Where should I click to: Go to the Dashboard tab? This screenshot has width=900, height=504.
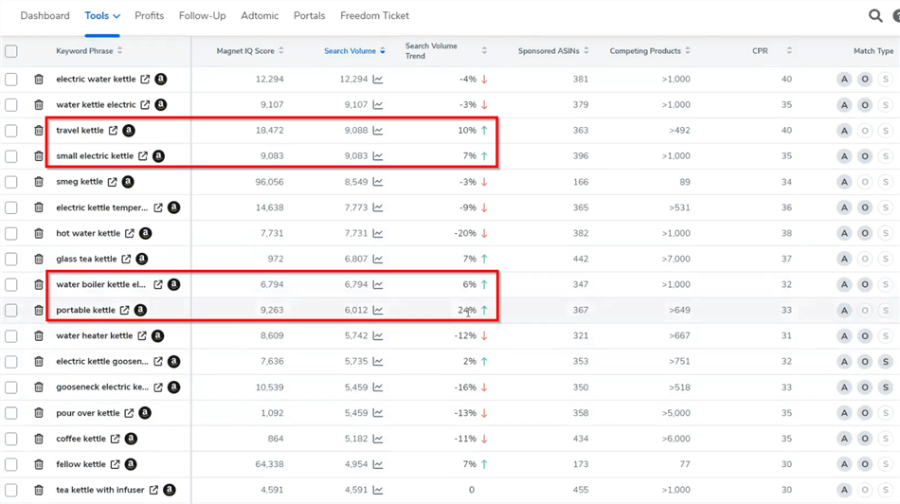tap(45, 16)
